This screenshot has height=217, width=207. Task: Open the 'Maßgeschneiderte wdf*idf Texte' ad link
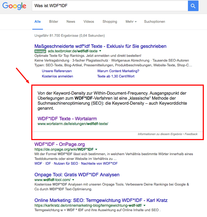pyautogui.click(x=100, y=46)
